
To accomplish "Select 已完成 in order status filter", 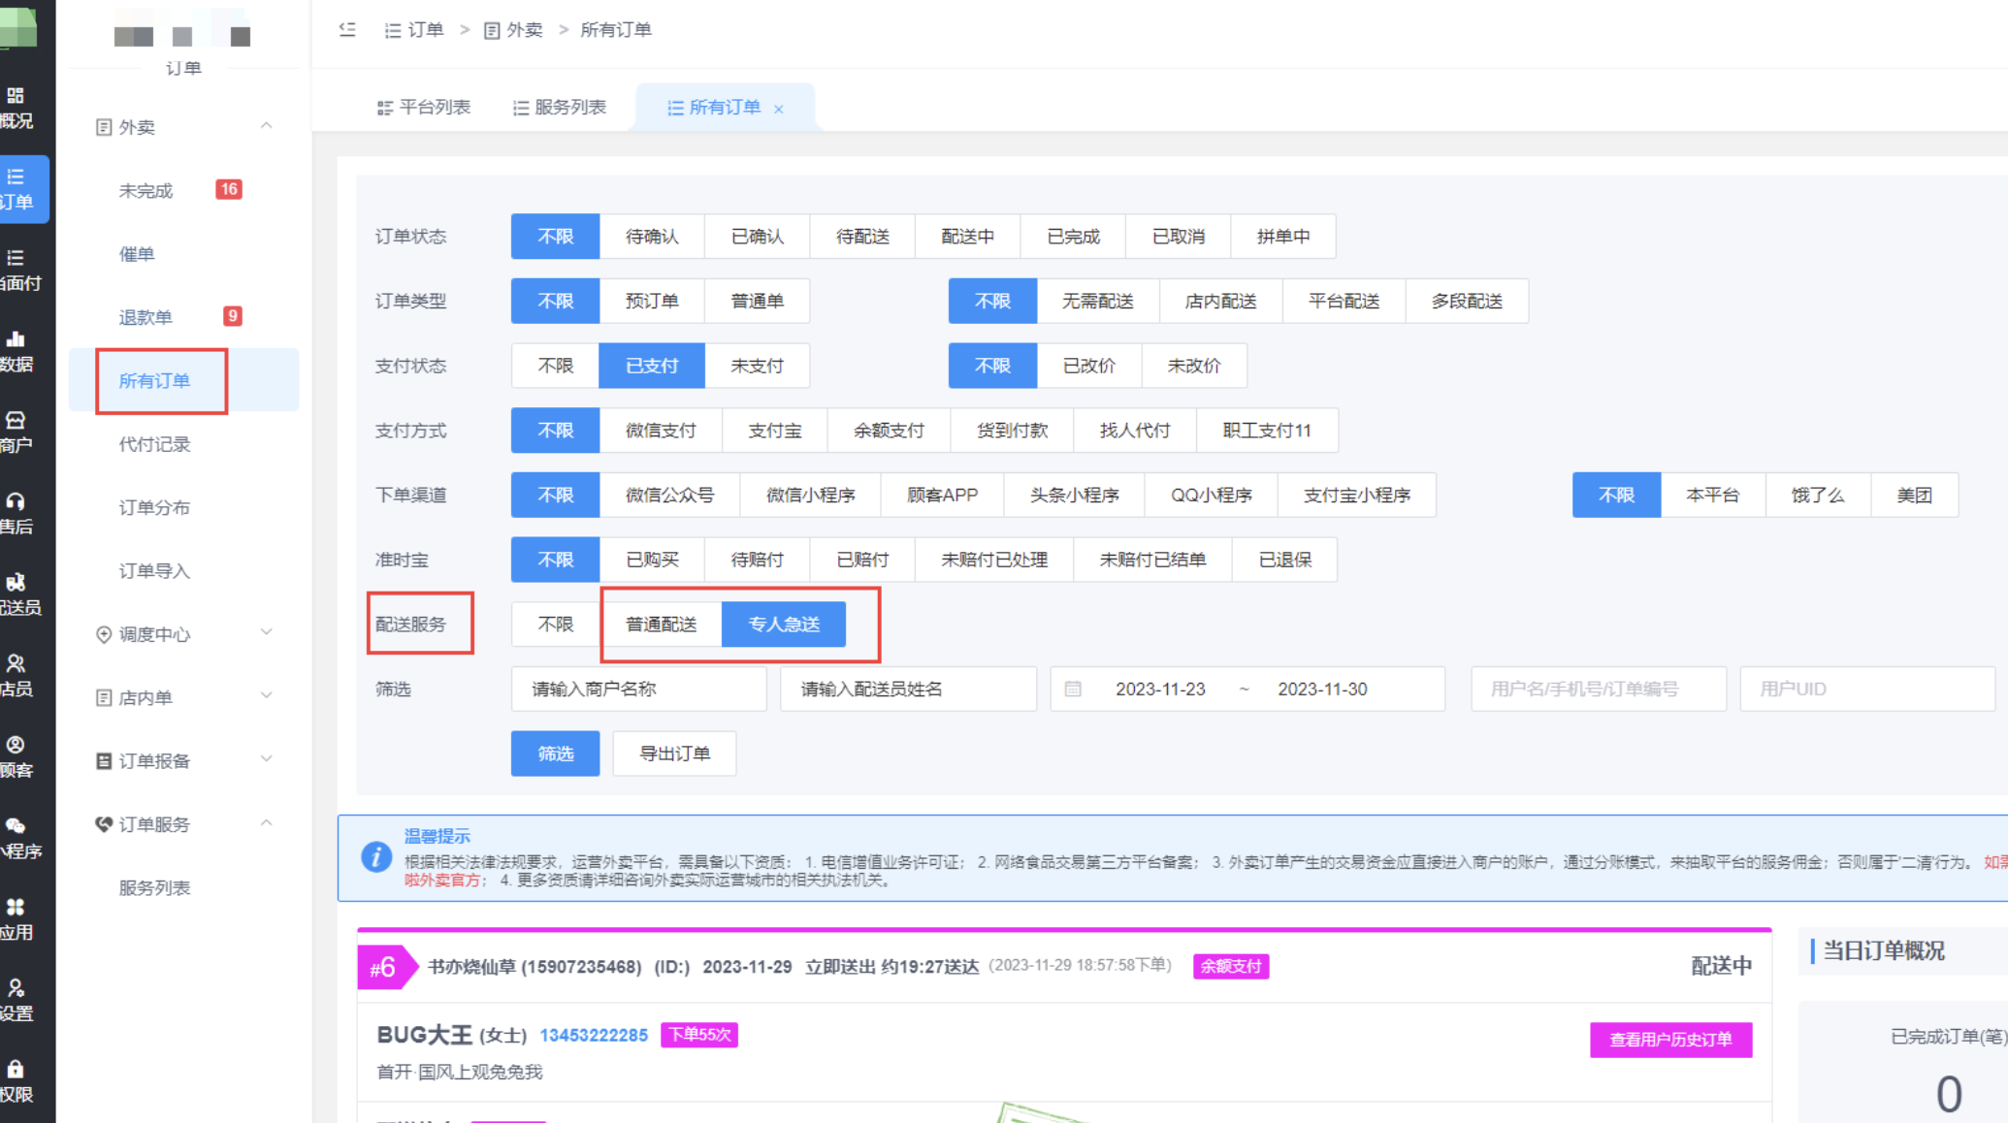I will click(x=1074, y=237).
